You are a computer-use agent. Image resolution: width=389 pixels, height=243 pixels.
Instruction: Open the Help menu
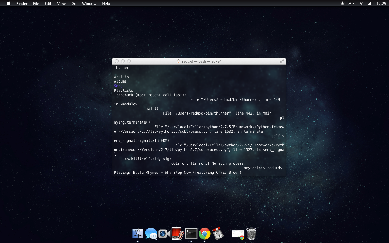tap(106, 3)
